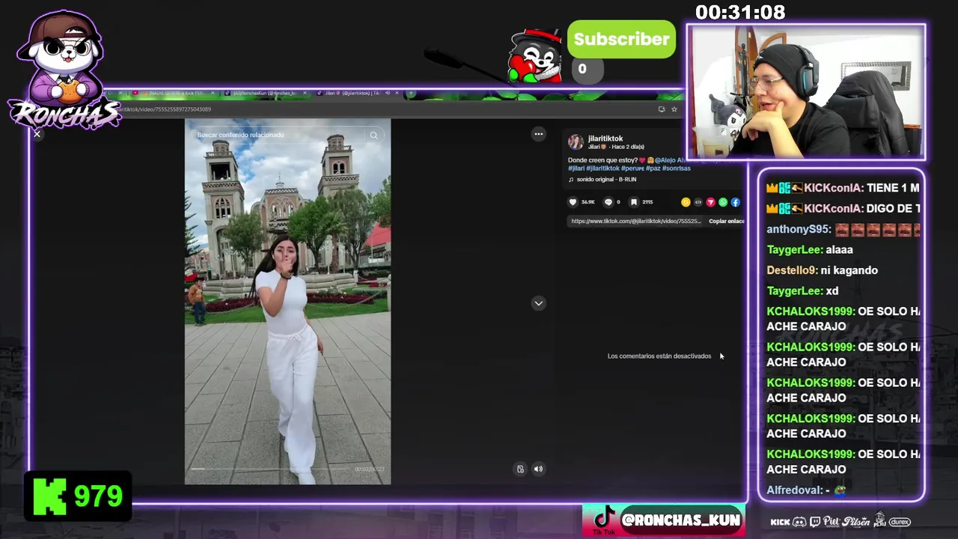Share the video on WhatsApp
The width and height of the screenshot is (958, 539).
[x=723, y=202]
